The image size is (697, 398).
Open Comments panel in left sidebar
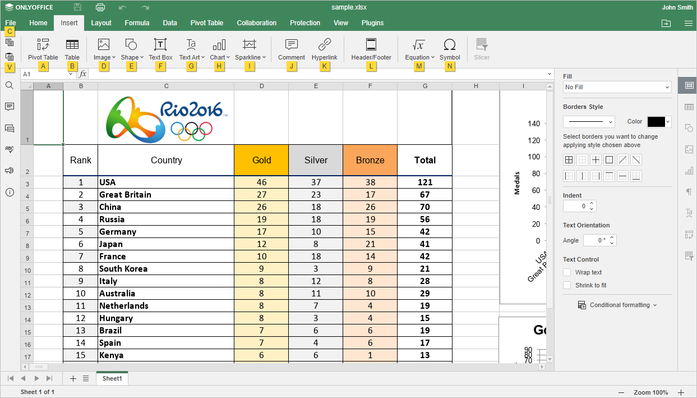(x=10, y=107)
